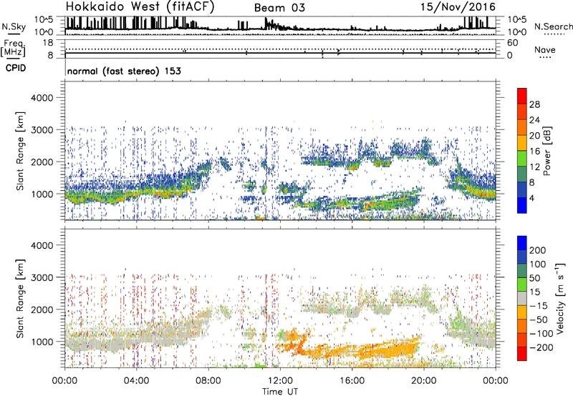Click the gray -15 to 15 velocity segment
573x396 pixels.
[x=522, y=298]
